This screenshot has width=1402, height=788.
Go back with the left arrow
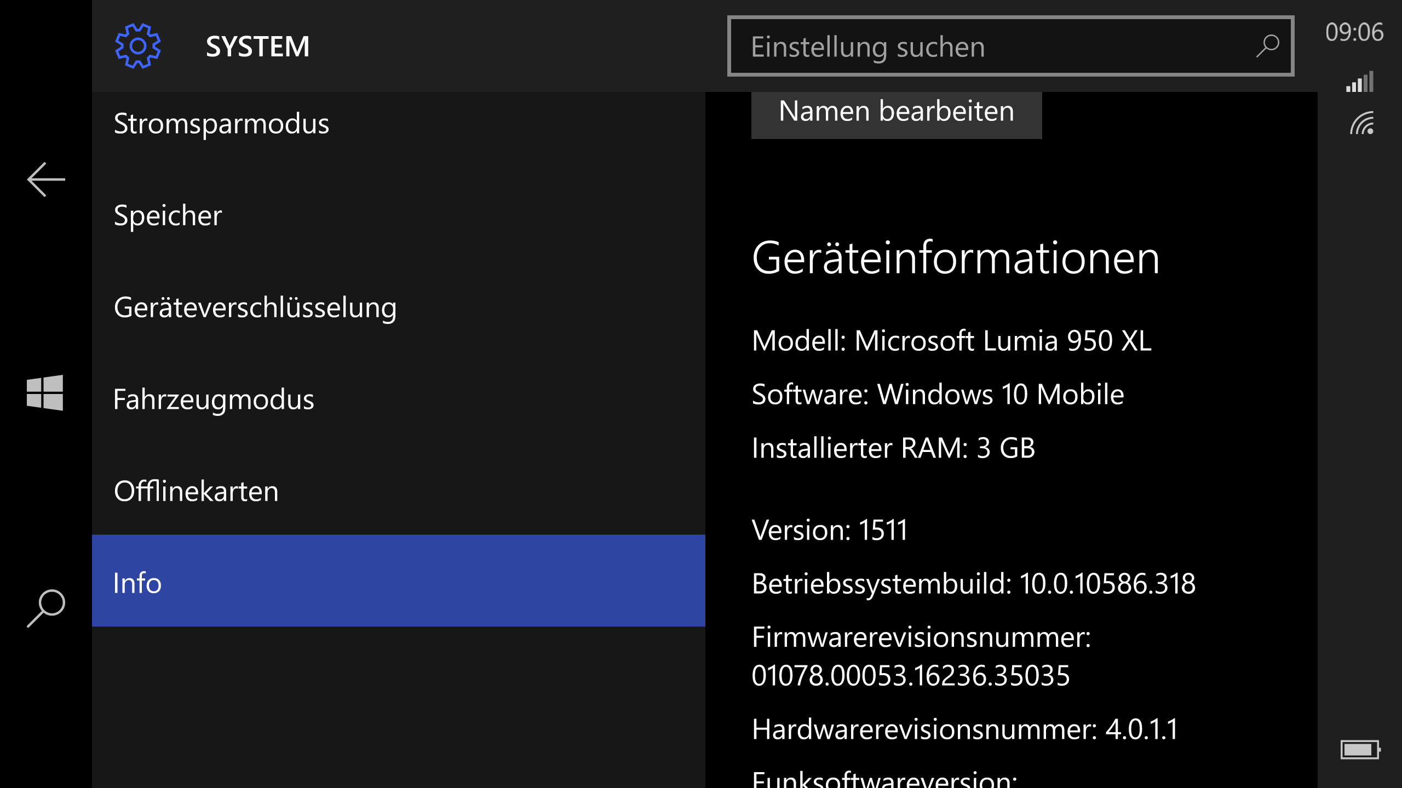click(46, 179)
